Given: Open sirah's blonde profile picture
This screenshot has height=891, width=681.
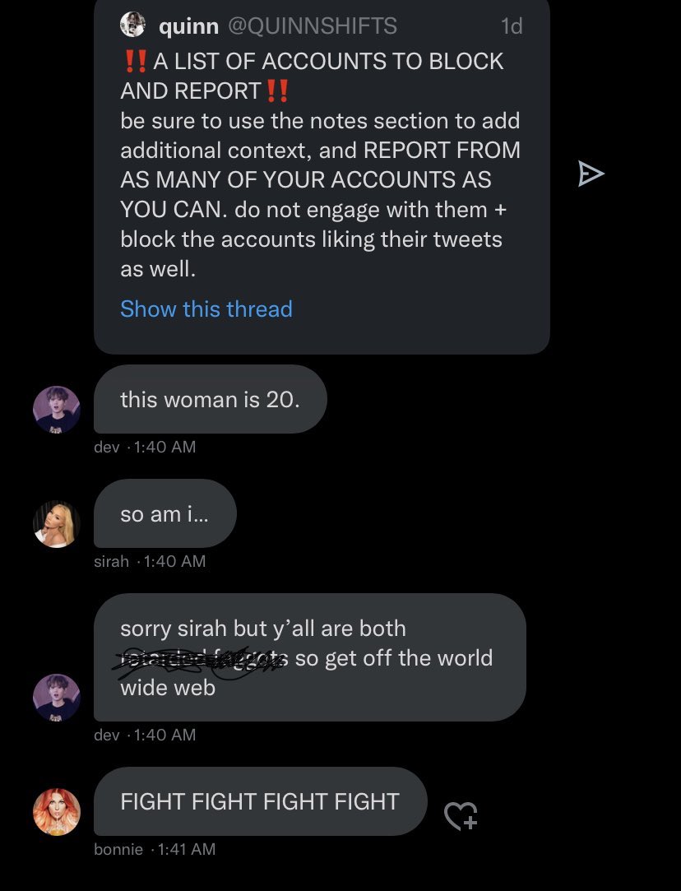Looking at the screenshot, I should [x=56, y=524].
